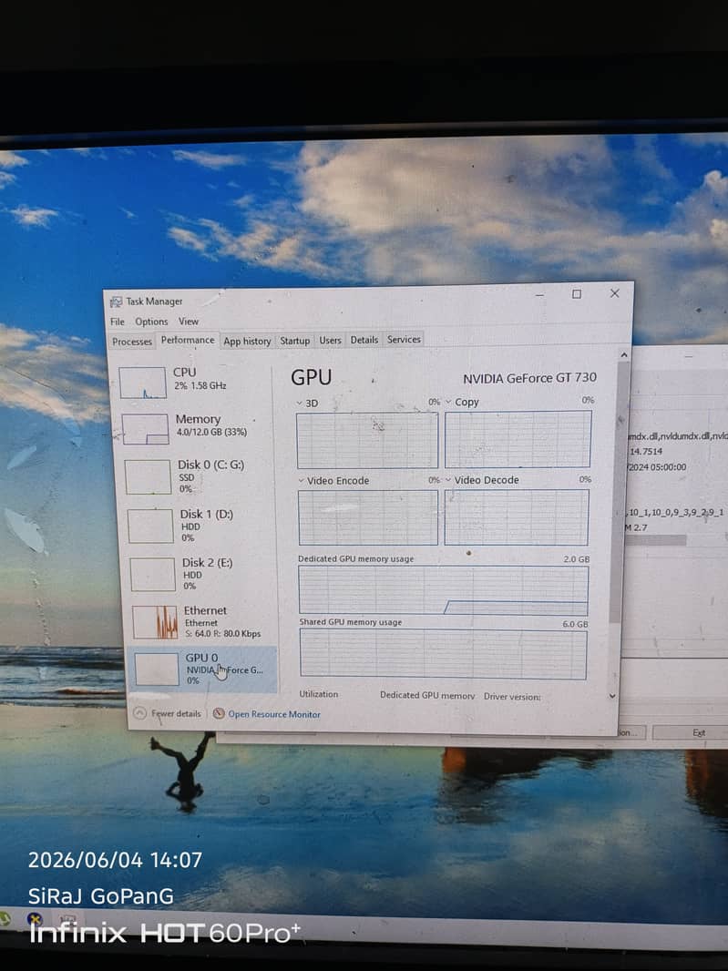Viewport: 728px width, 971px height.
Task: Open the File menu
Action: (x=118, y=322)
